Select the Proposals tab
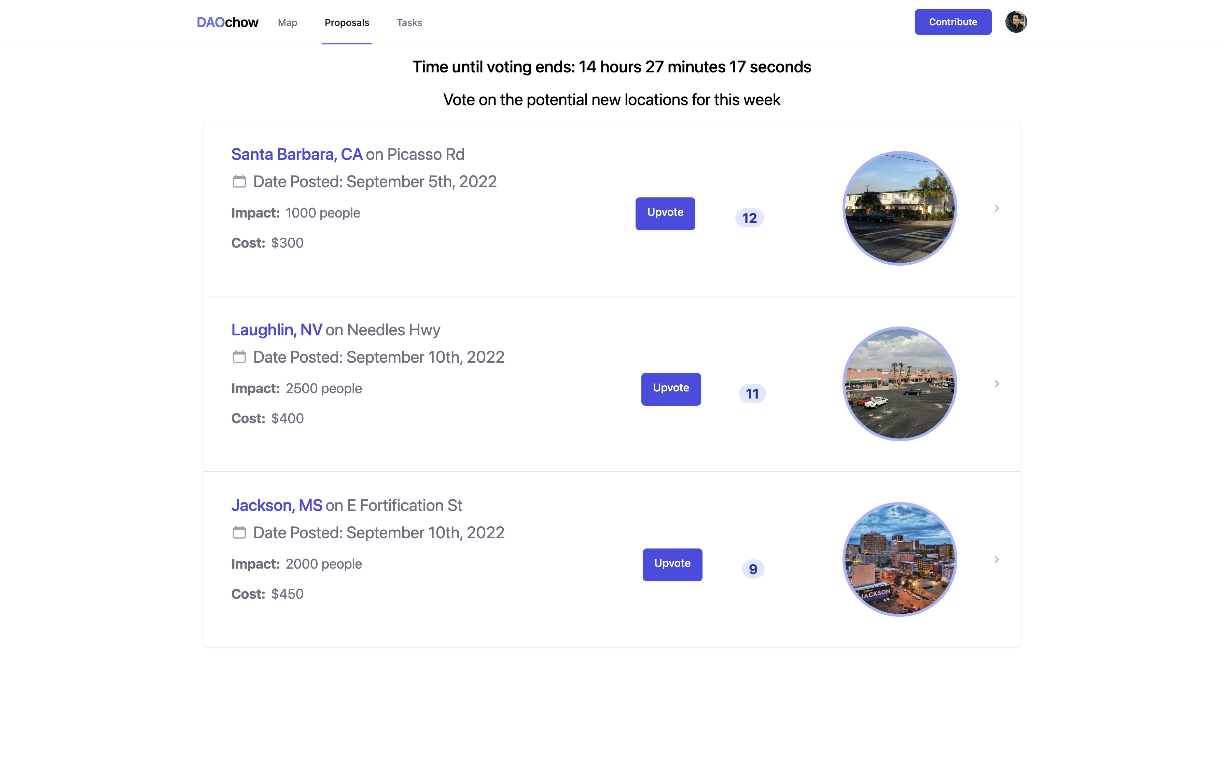Viewport: 1224px width, 765px height. click(x=347, y=23)
